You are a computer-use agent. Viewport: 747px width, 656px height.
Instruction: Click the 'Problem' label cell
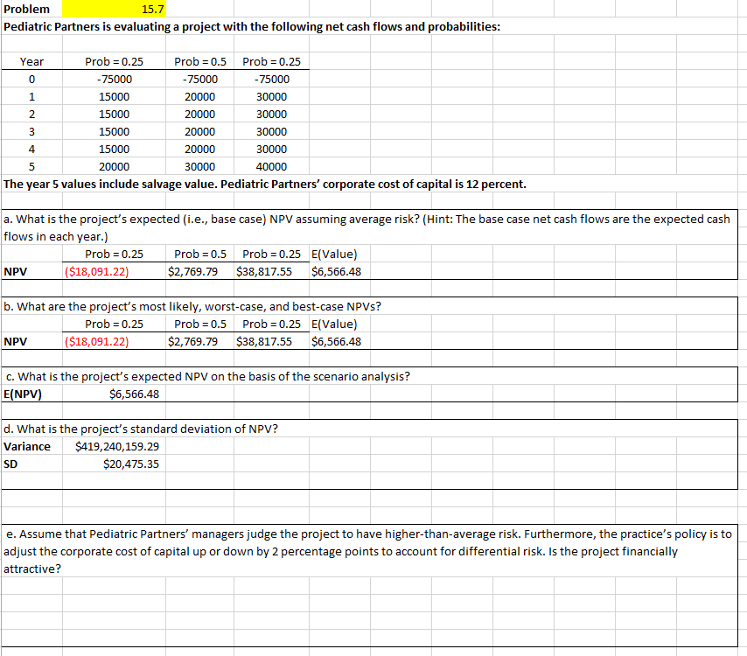[x=31, y=9]
